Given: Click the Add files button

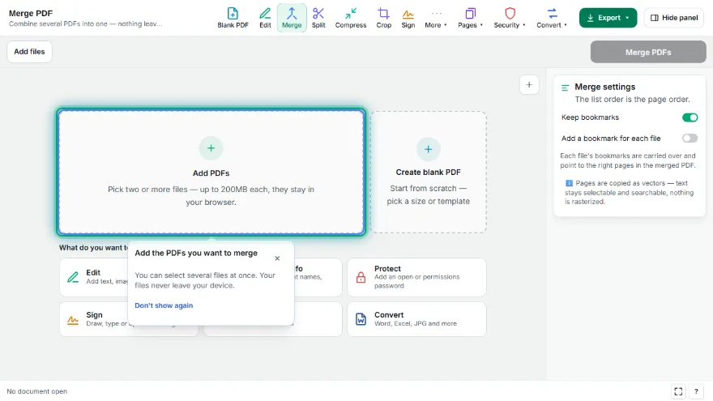Looking at the screenshot, I should click(29, 52).
